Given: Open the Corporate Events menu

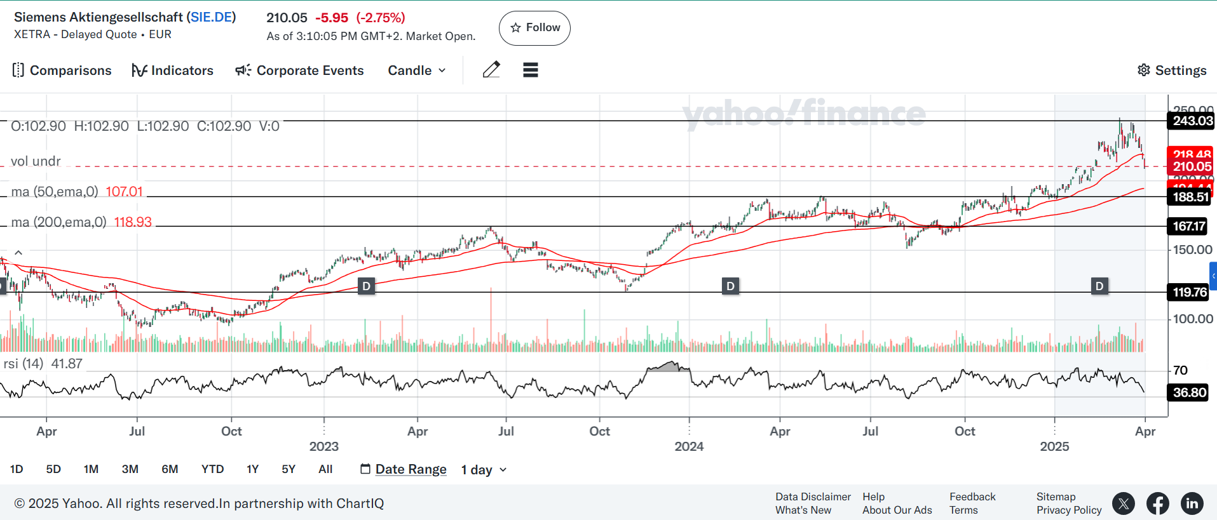Looking at the screenshot, I should tap(299, 70).
